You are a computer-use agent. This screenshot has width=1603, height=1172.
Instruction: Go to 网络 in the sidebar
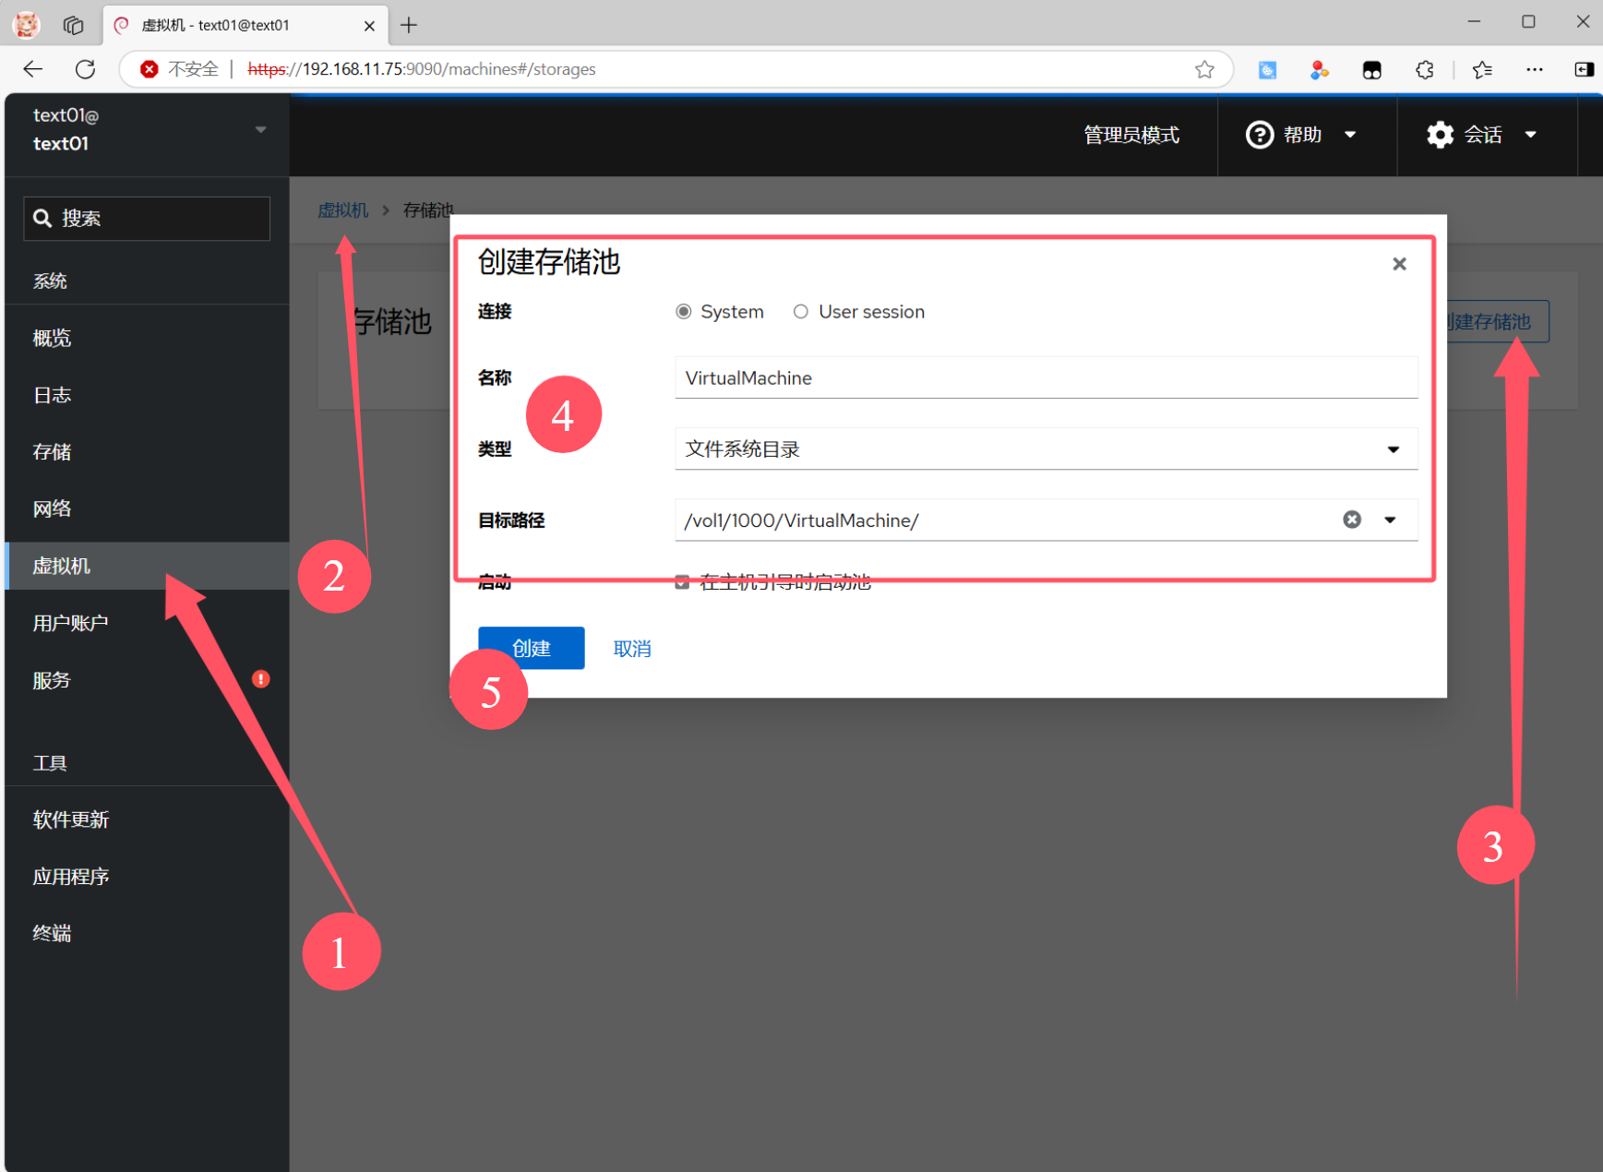click(x=53, y=508)
